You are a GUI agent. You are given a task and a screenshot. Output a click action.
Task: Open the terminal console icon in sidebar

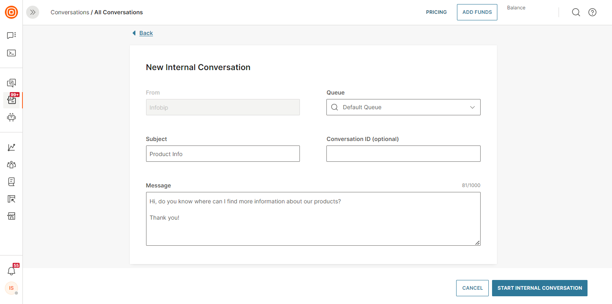[11, 53]
